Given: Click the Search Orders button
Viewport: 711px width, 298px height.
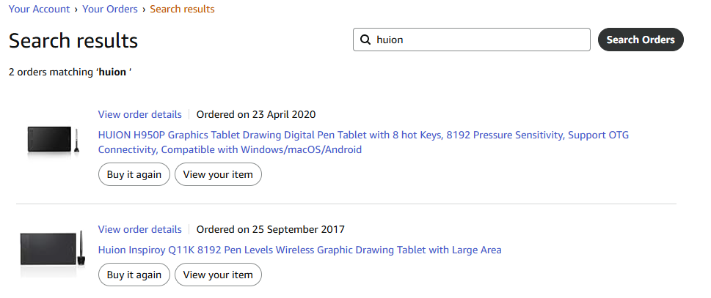Looking at the screenshot, I should 641,40.
